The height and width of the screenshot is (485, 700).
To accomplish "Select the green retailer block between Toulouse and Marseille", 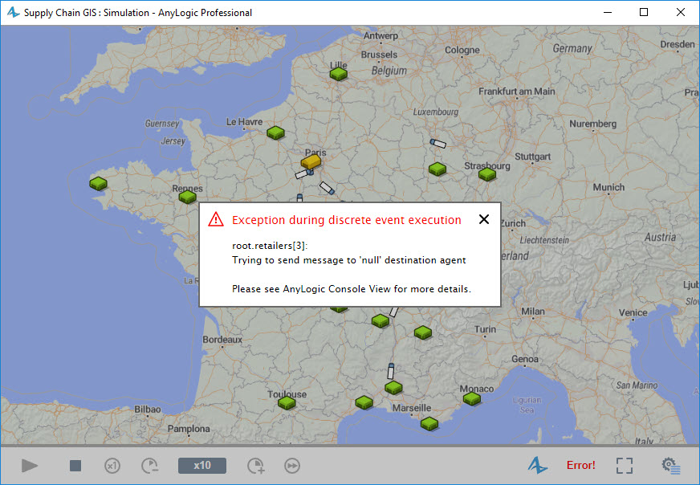I will pos(364,402).
